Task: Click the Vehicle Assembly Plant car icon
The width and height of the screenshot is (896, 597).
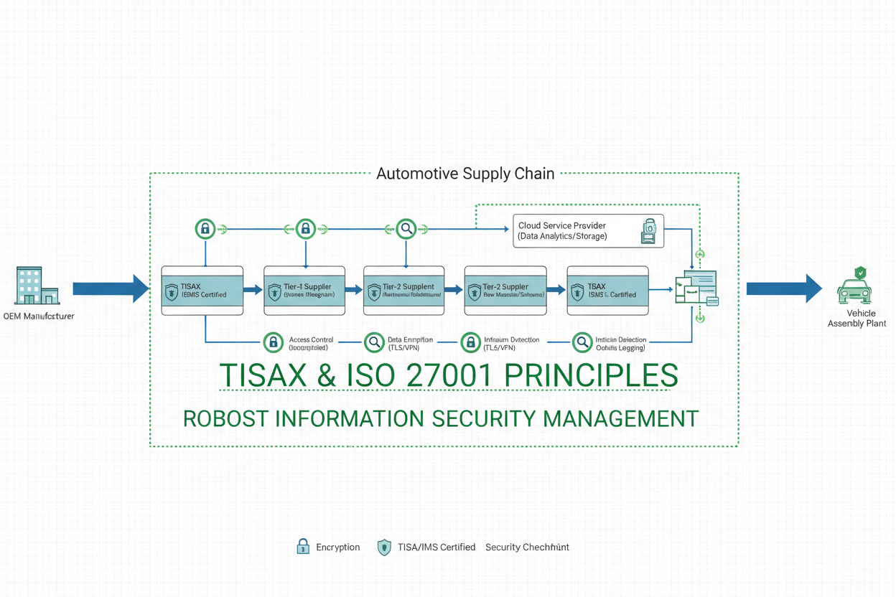Action: pyautogui.click(x=854, y=288)
